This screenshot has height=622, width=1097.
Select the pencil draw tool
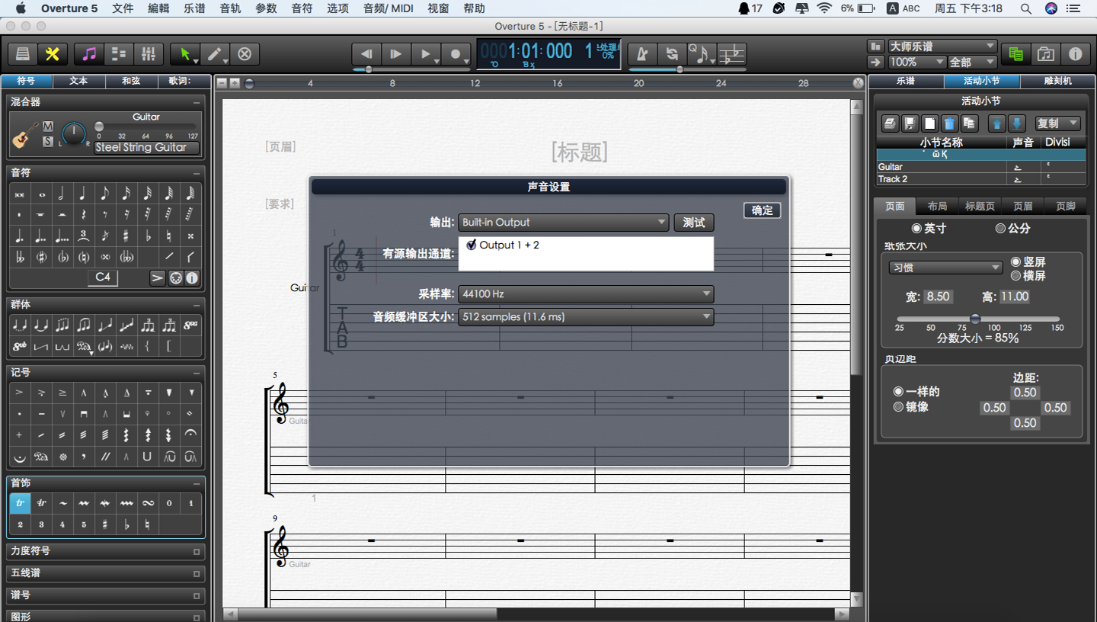[x=215, y=54]
